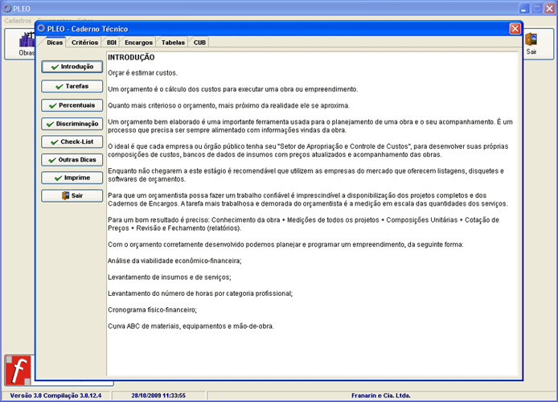This screenshot has height=402, width=558.
Task: Close the Caderno Técnico dialog
Action: pyautogui.click(x=515, y=28)
